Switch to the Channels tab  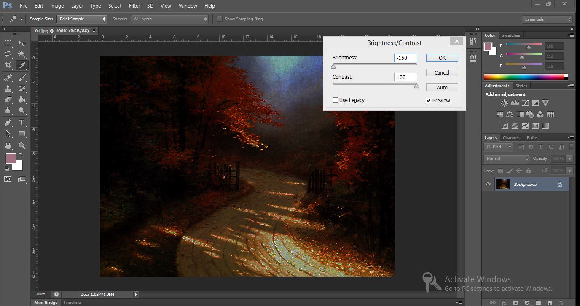click(511, 138)
